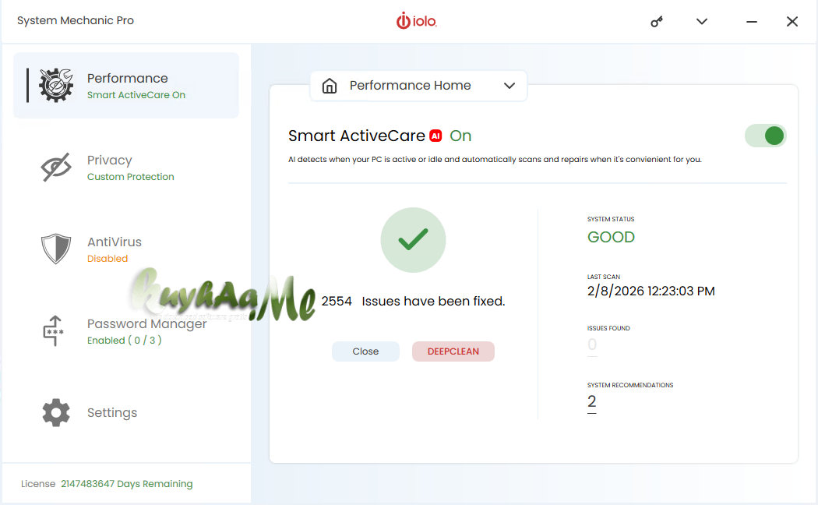Click the orange Disabled status text

tap(108, 259)
